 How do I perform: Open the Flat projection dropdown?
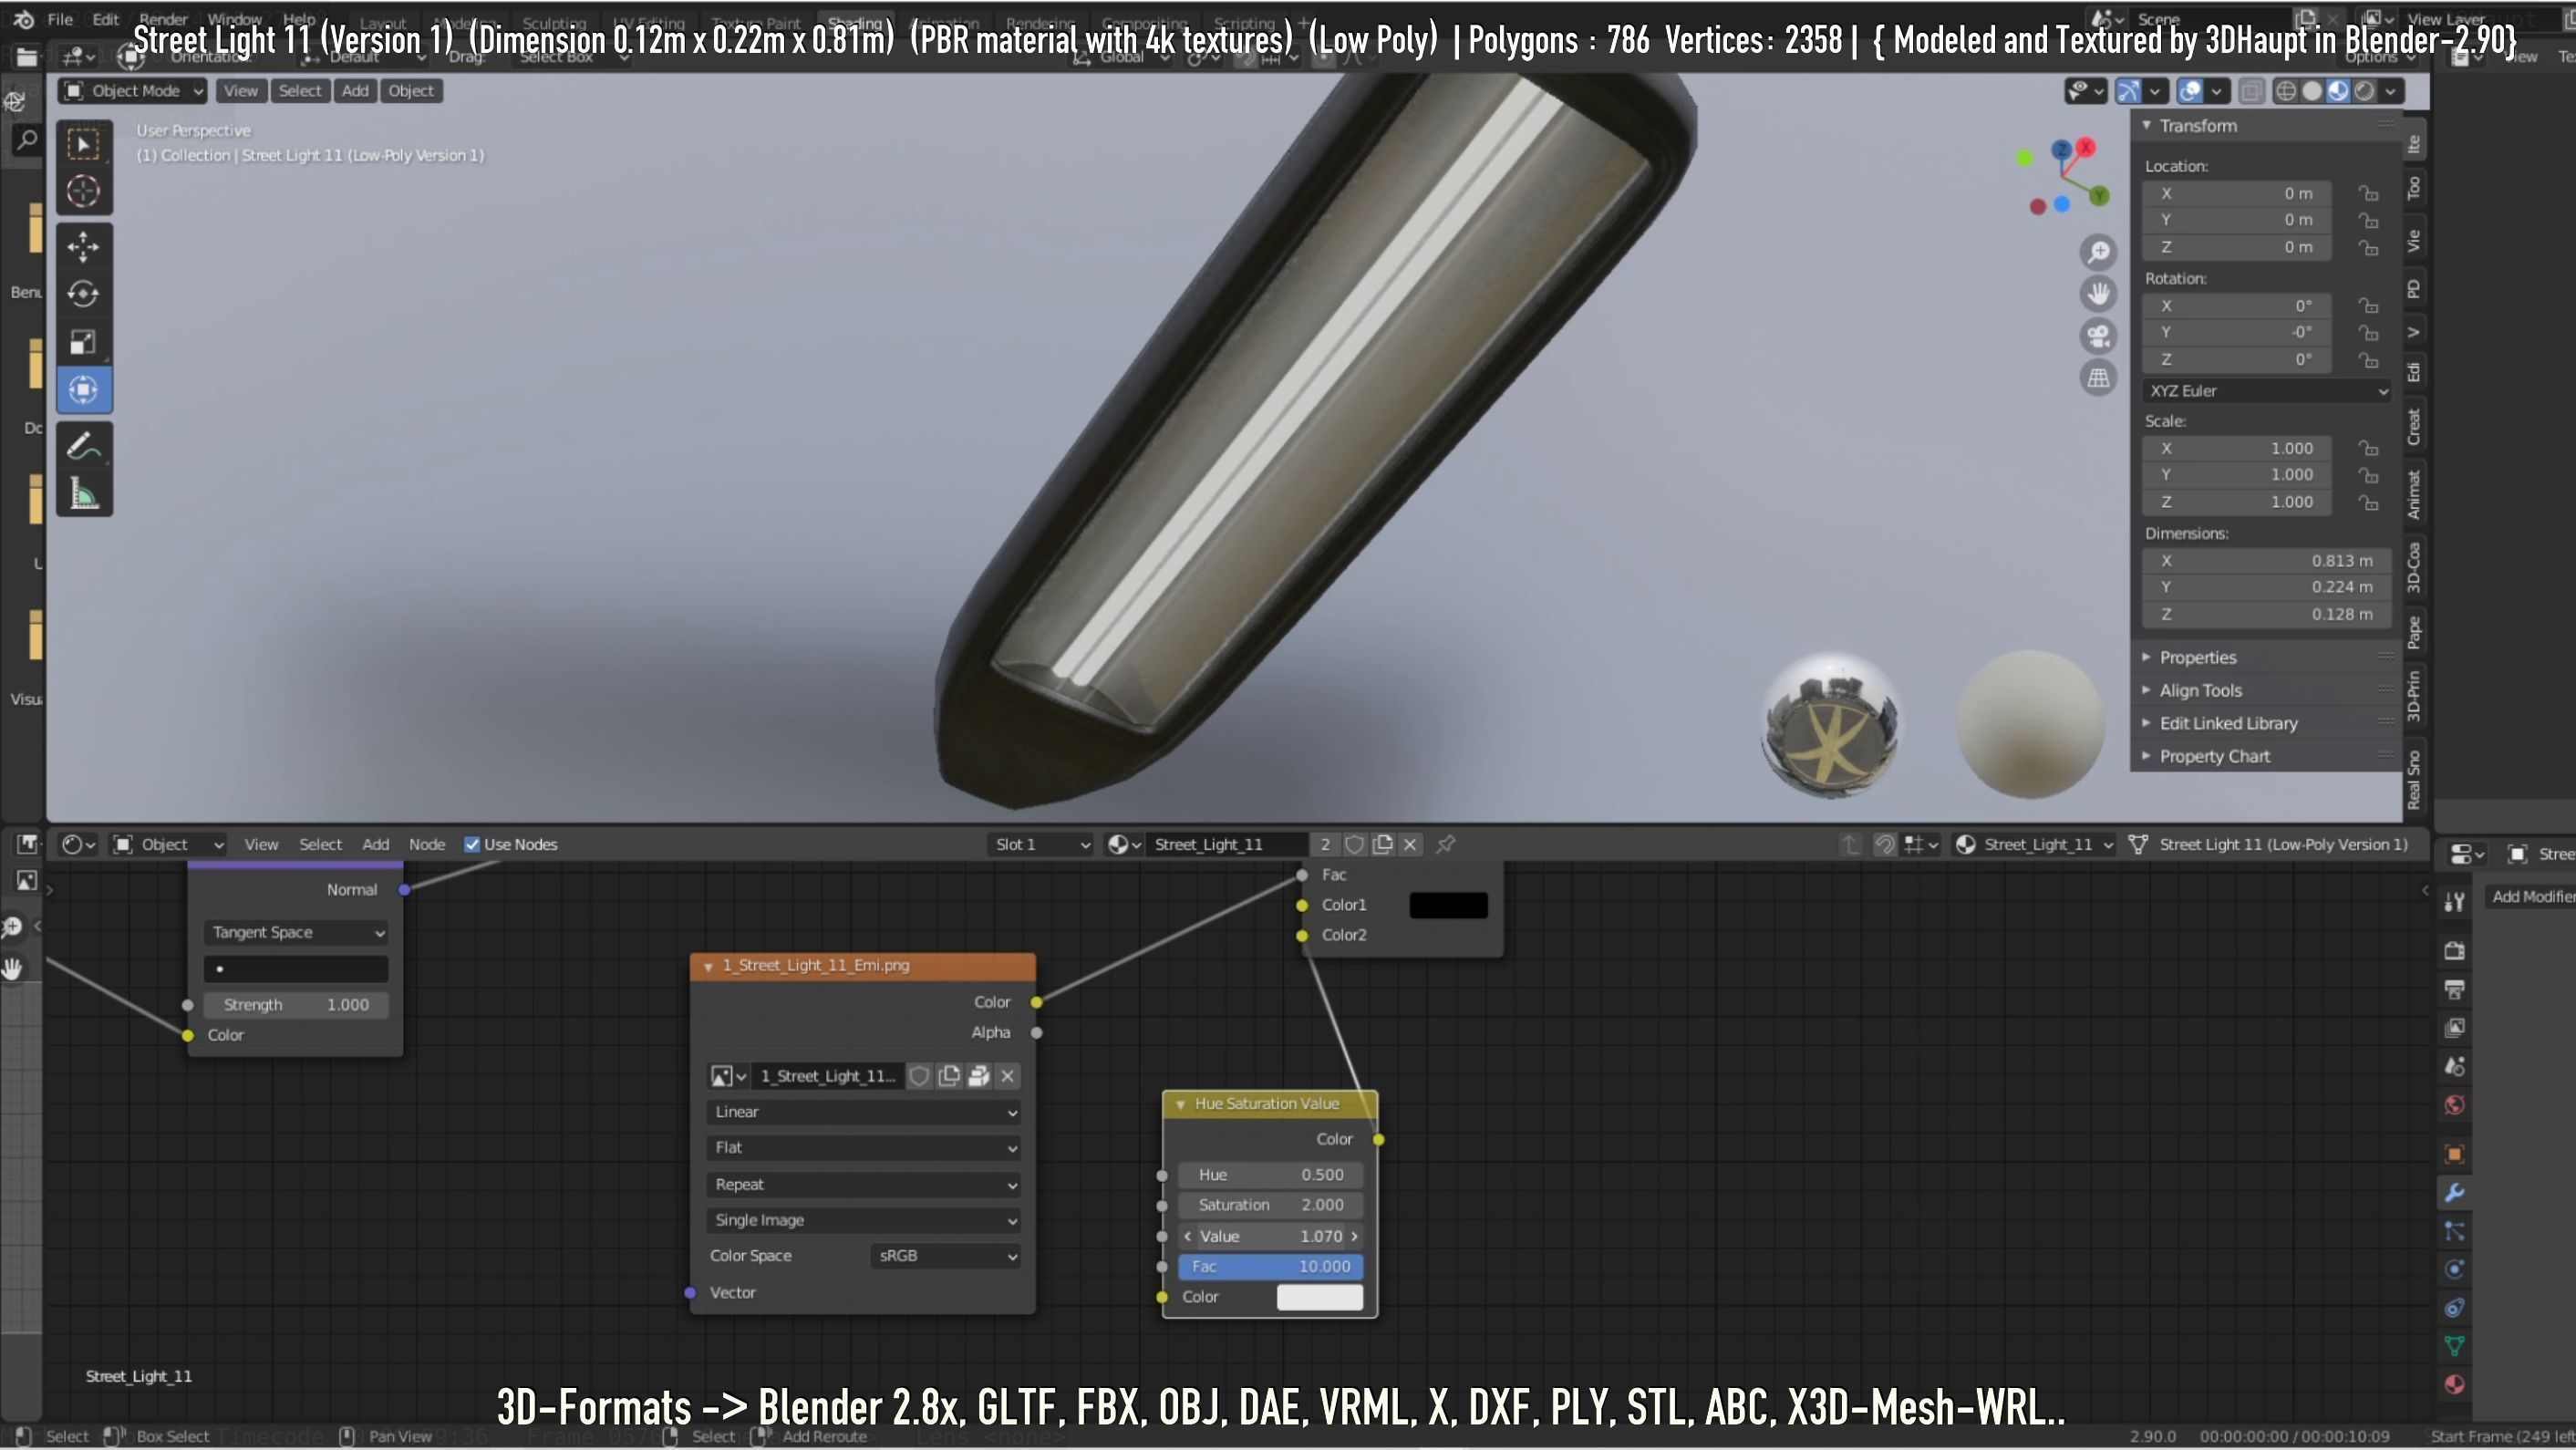(x=865, y=1148)
